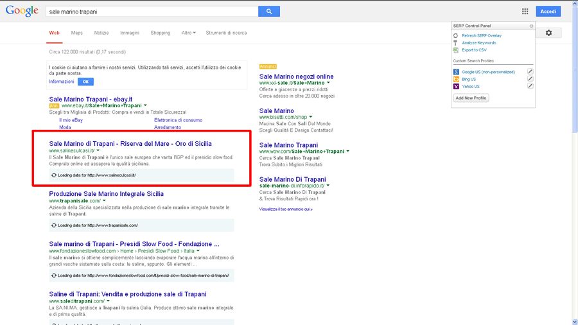Click the Export to CSV link

[474, 49]
